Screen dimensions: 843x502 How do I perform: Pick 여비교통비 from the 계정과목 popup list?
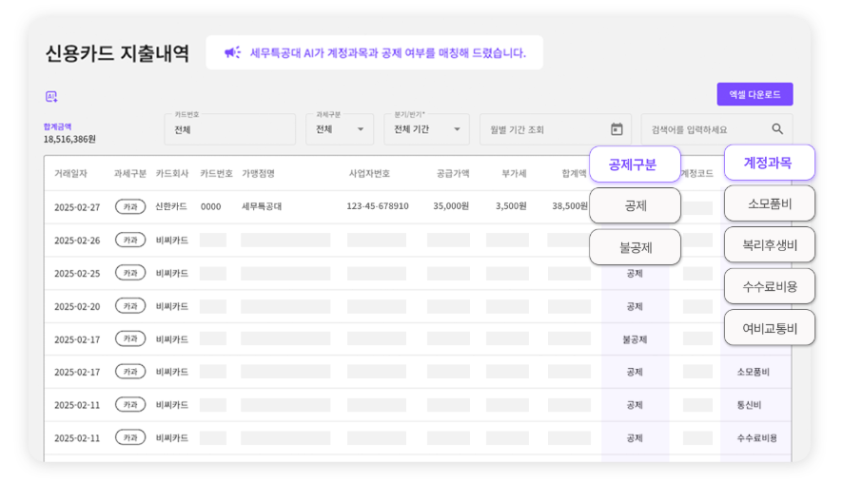[x=769, y=328]
